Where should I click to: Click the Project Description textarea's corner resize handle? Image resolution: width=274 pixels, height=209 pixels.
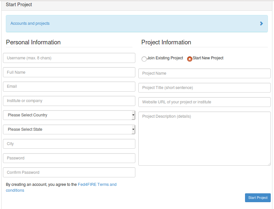tap(269, 164)
